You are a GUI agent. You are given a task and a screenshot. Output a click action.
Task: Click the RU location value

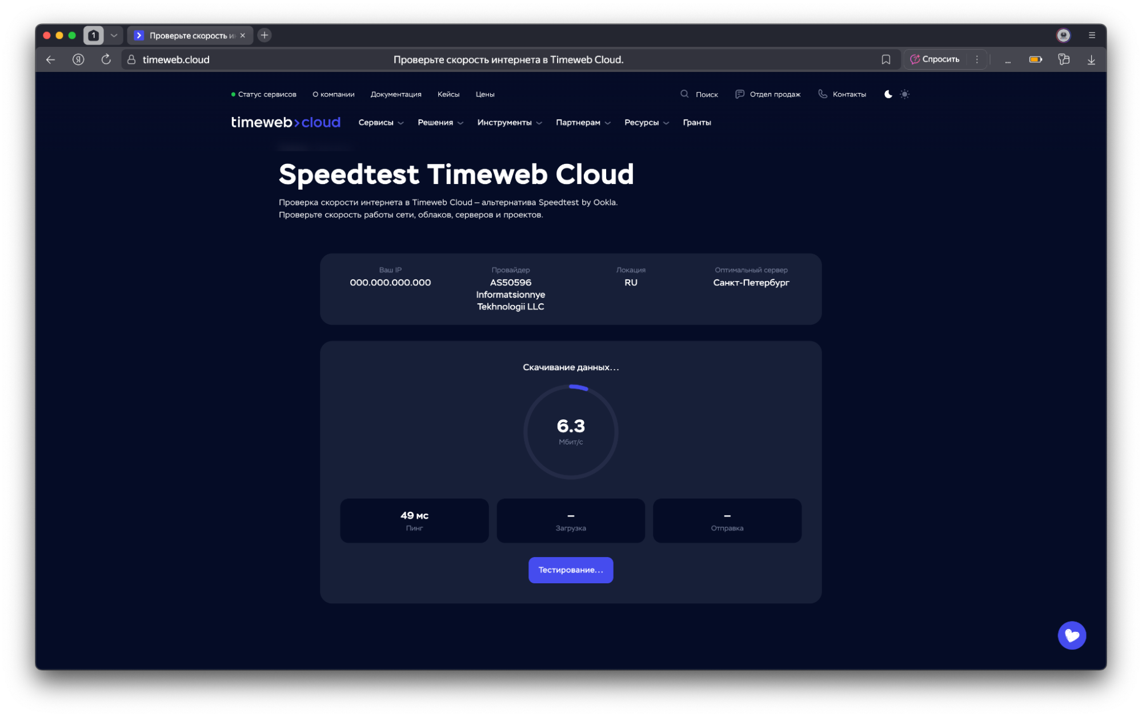[x=631, y=283]
